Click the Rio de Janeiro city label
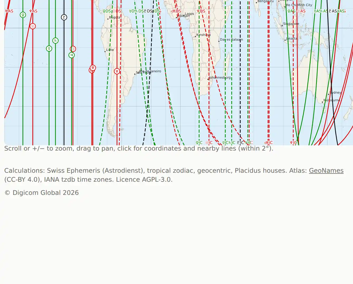Image resolution: width=353 pixels, height=284 pixels. point(150,71)
